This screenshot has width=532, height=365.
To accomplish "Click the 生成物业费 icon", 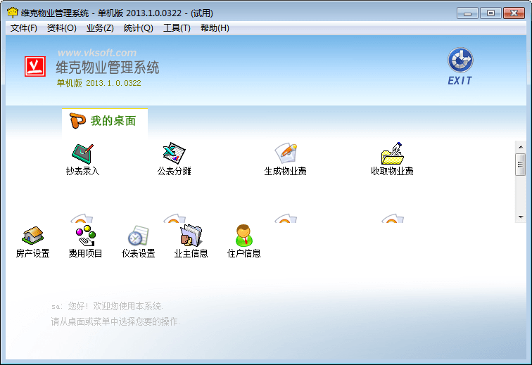I will tap(285, 154).
